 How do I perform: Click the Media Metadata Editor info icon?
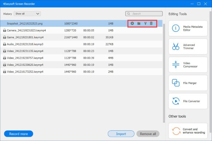point(176,28)
